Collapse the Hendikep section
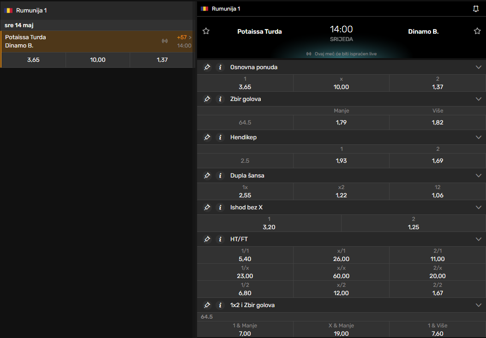 pyautogui.click(x=479, y=137)
